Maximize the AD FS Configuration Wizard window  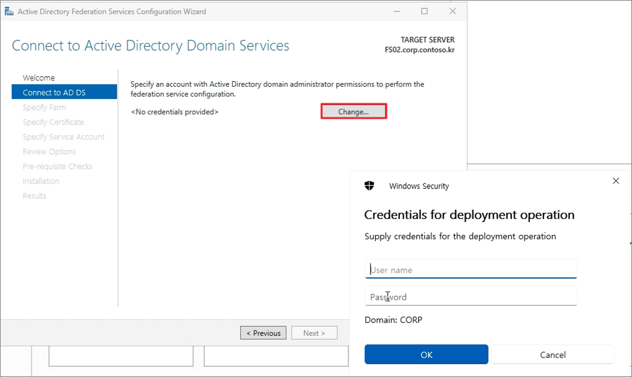pyautogui.click(x=424, y=11)
